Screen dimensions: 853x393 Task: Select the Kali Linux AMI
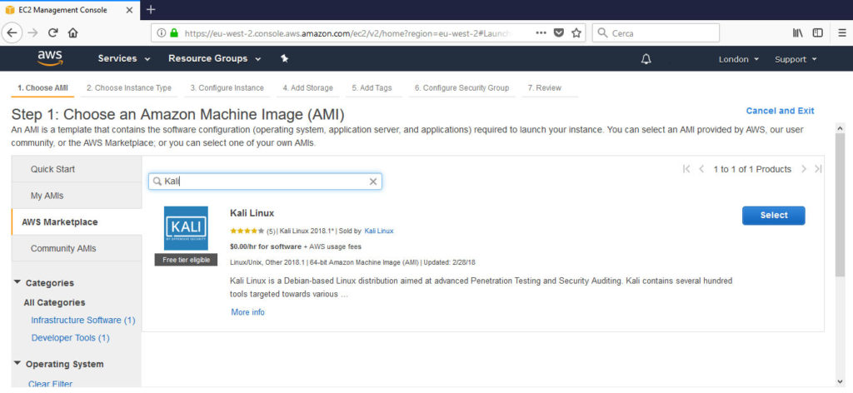click(x=774, y=216)
